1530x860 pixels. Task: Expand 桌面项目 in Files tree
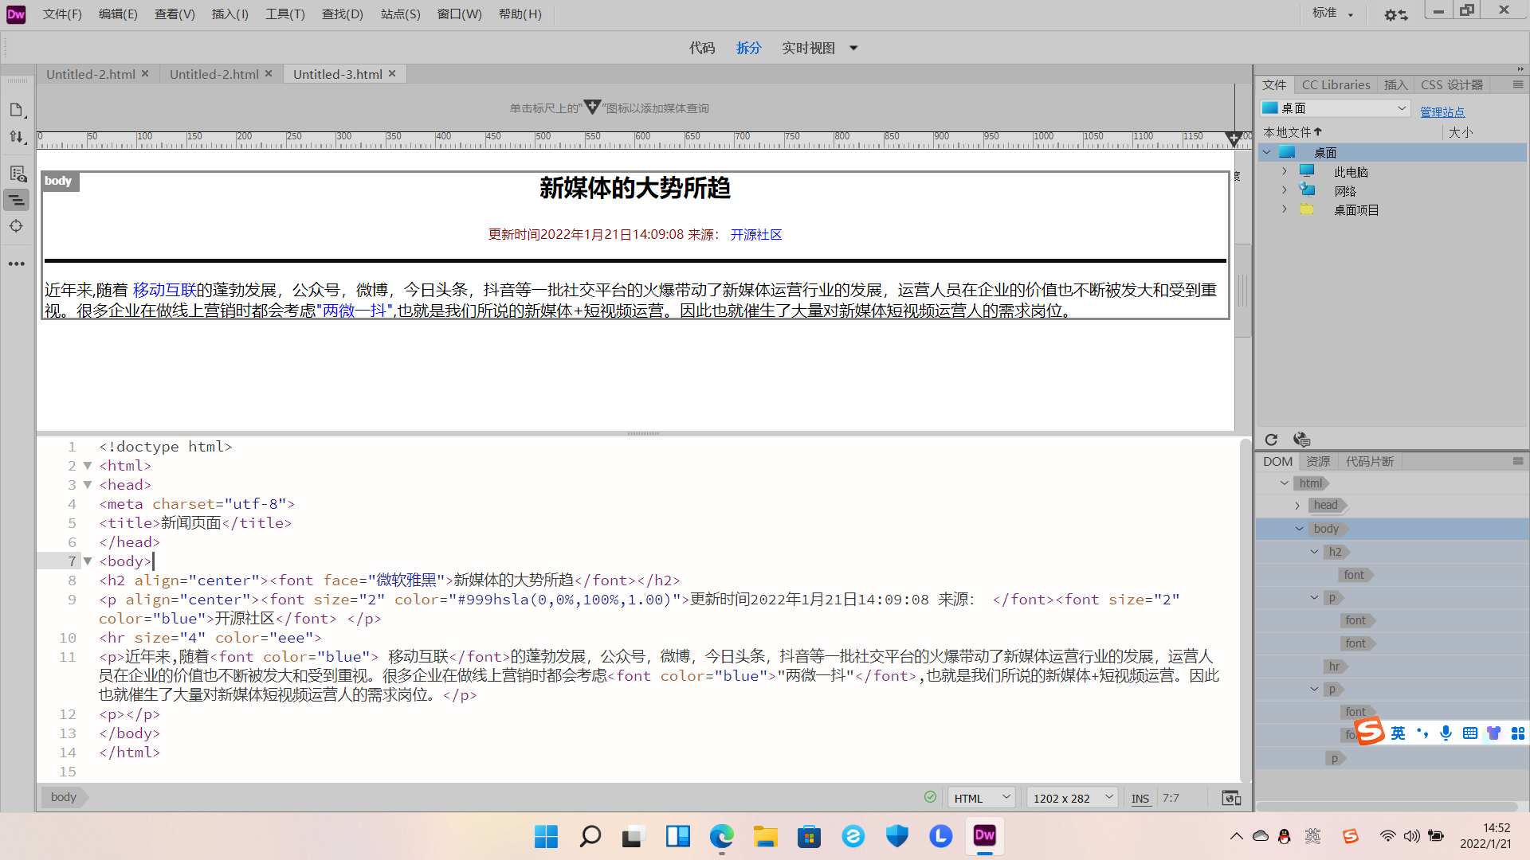coord(1285,209)
